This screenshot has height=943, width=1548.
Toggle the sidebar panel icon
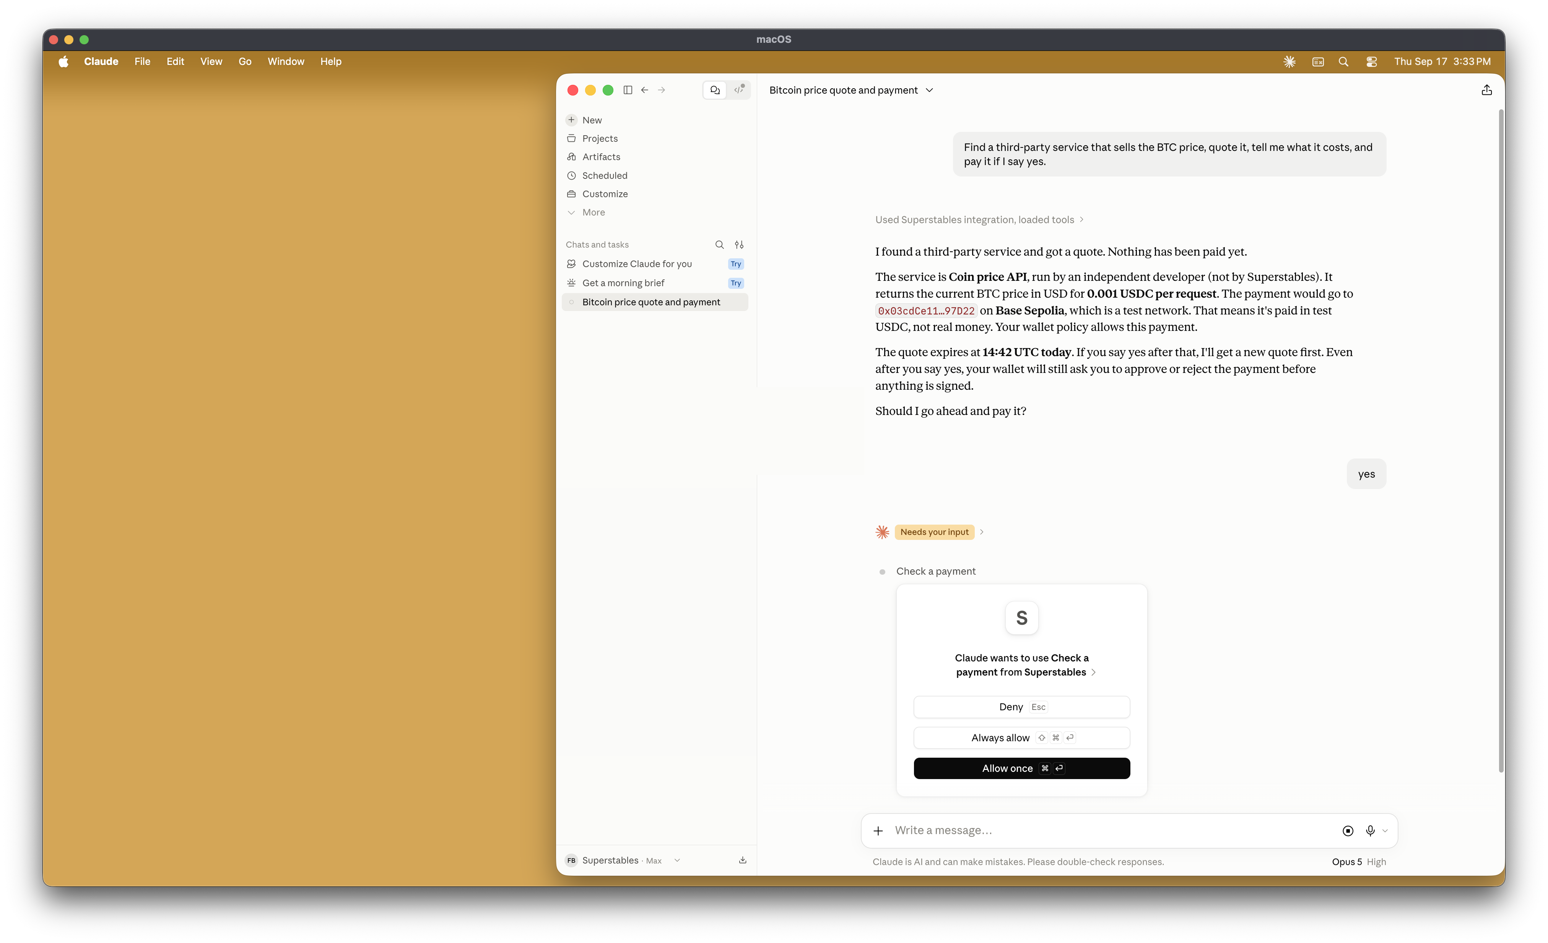tap(628, 90)
